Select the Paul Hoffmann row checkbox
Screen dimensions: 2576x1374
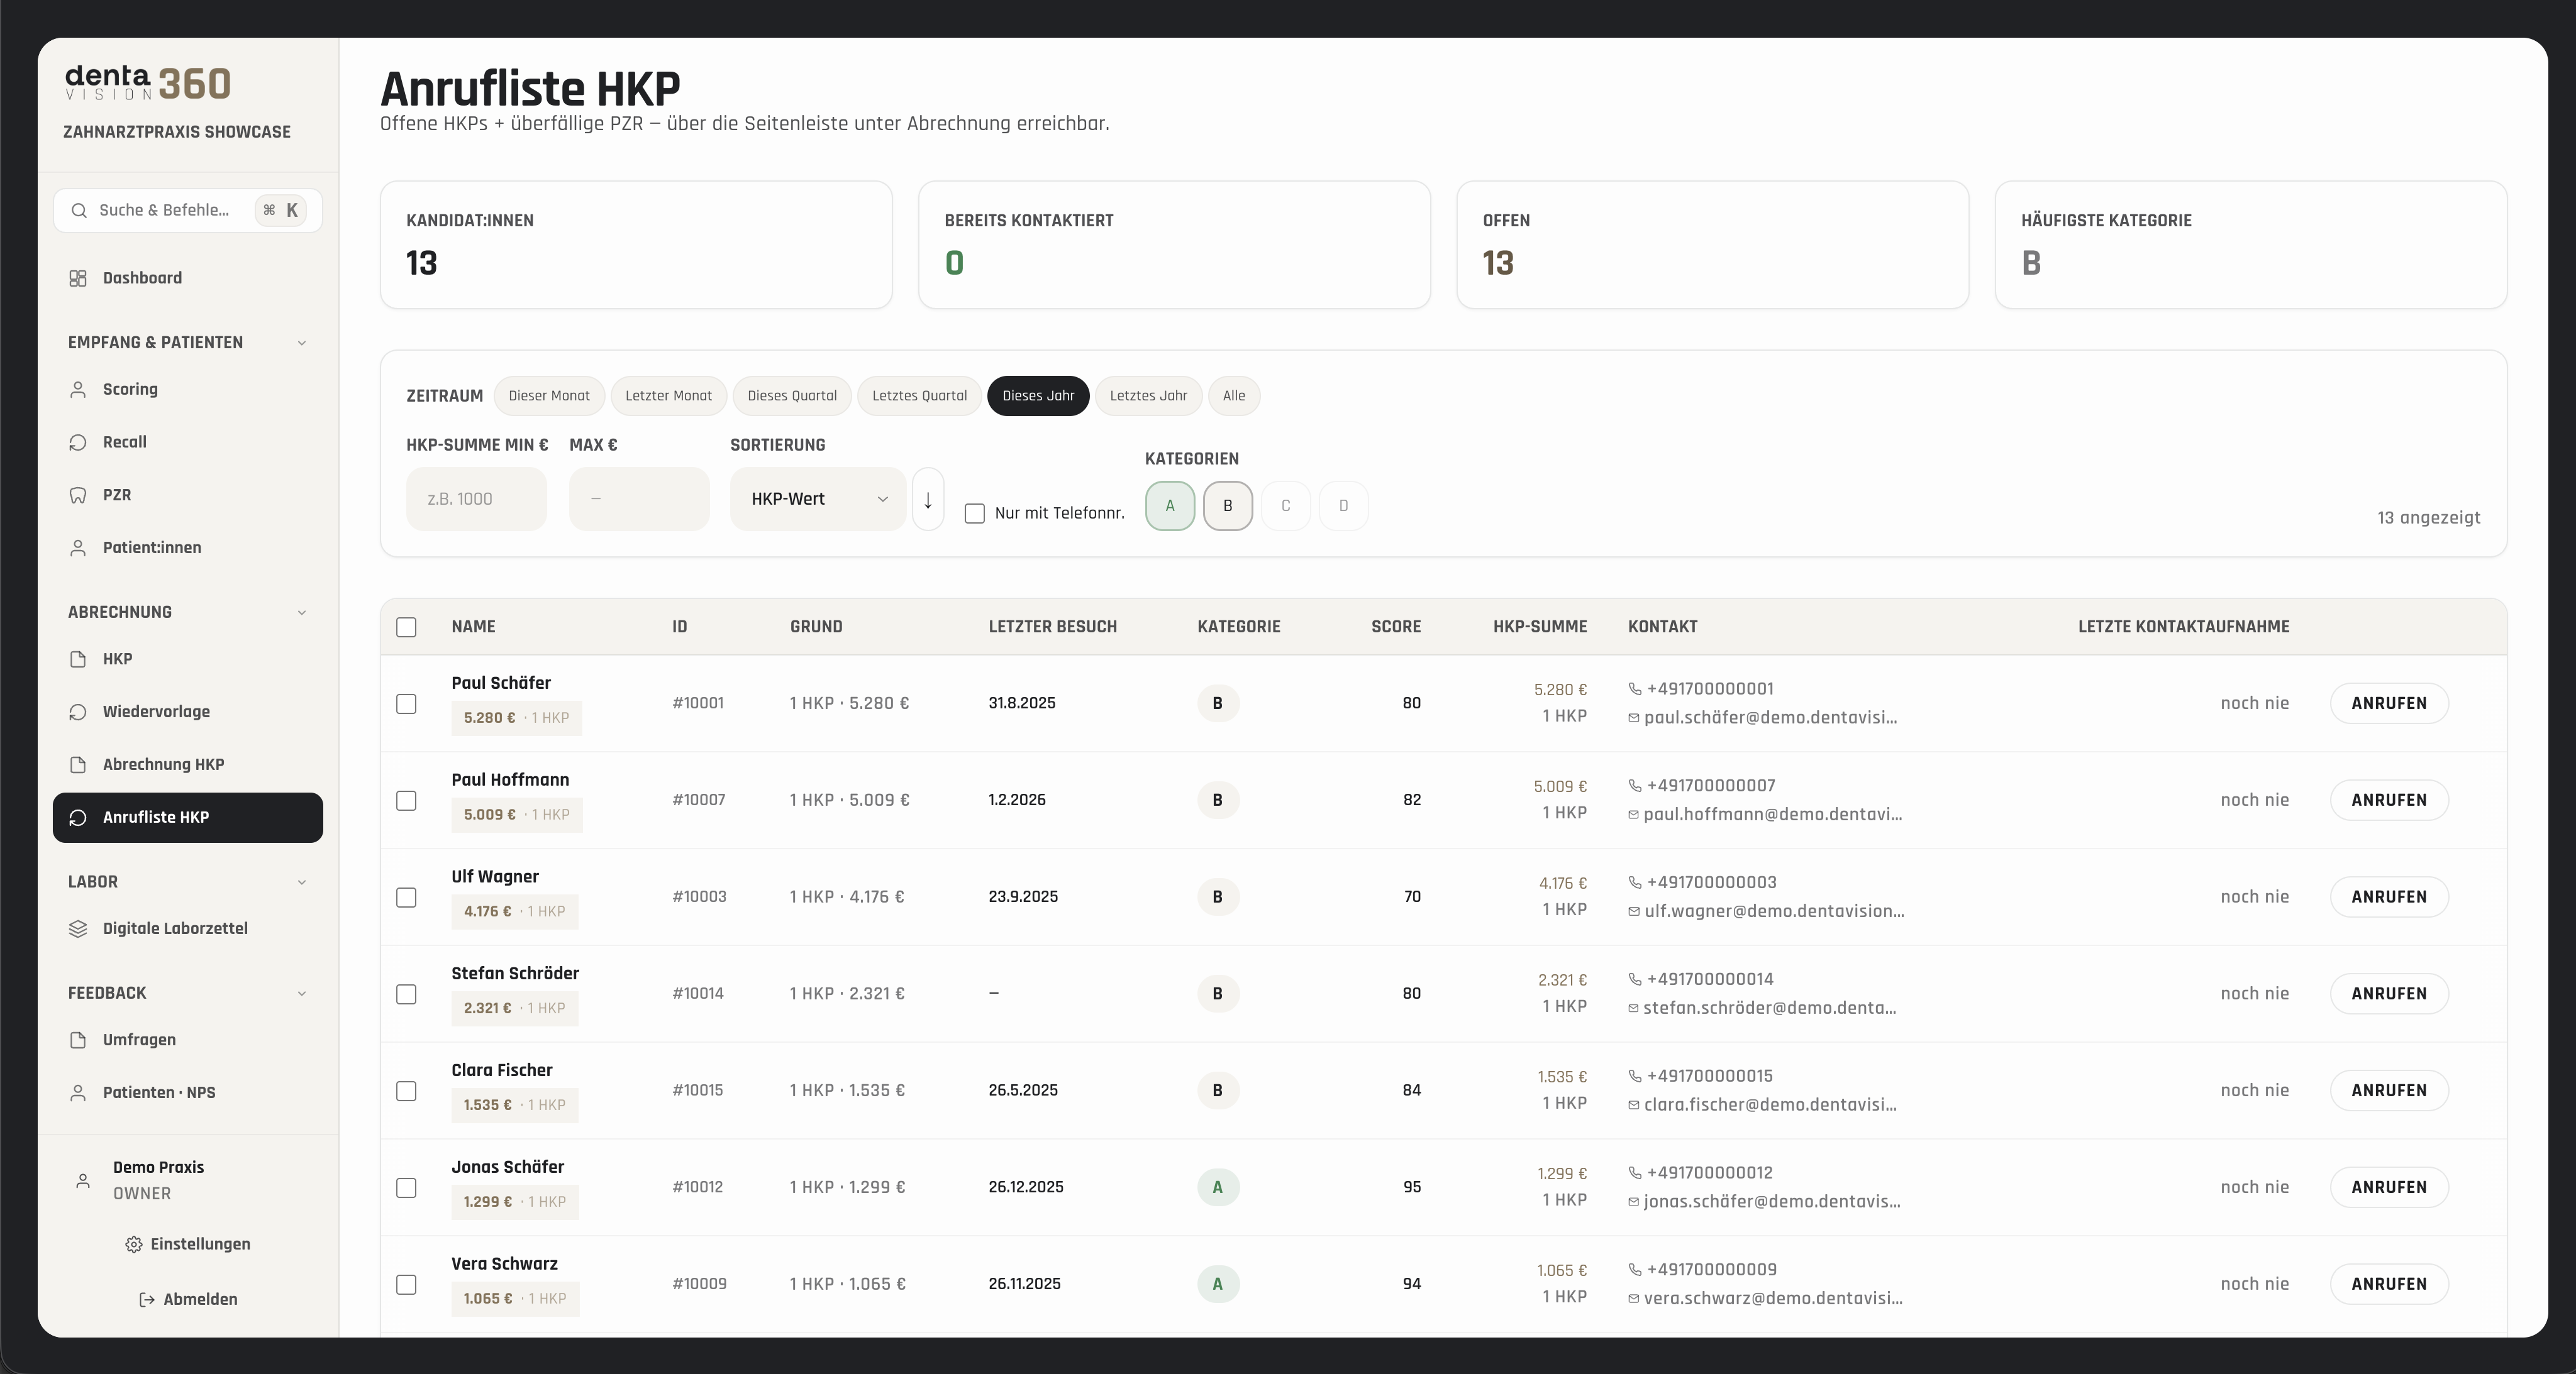tap(406, 801)
